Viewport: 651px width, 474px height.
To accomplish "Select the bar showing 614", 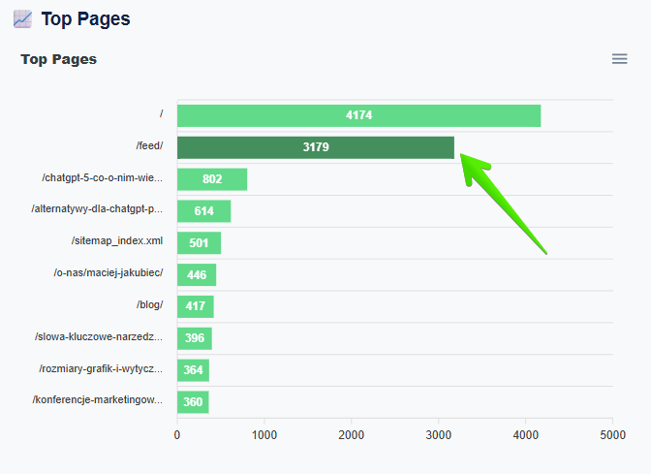I will (203, 211).
